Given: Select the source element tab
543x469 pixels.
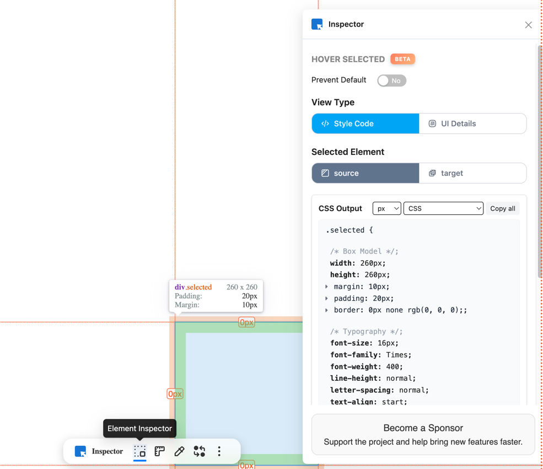Looking at the screenshot, I should click(365, 173).
